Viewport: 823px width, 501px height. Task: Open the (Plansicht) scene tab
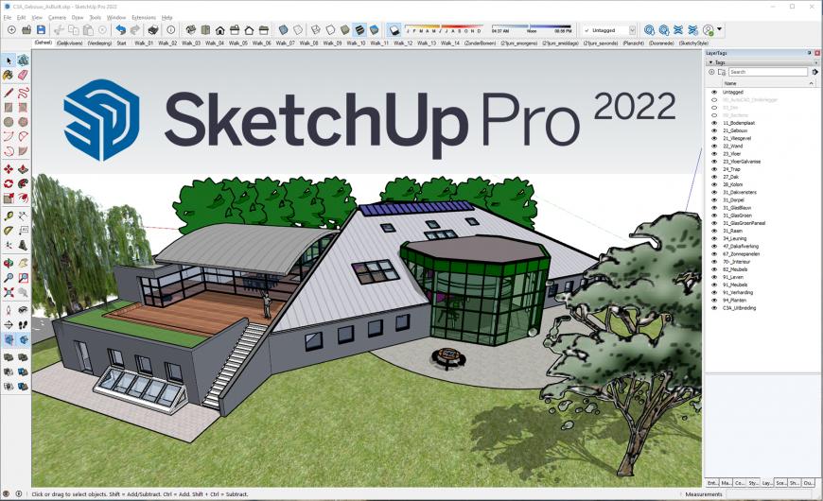(634, 43)
